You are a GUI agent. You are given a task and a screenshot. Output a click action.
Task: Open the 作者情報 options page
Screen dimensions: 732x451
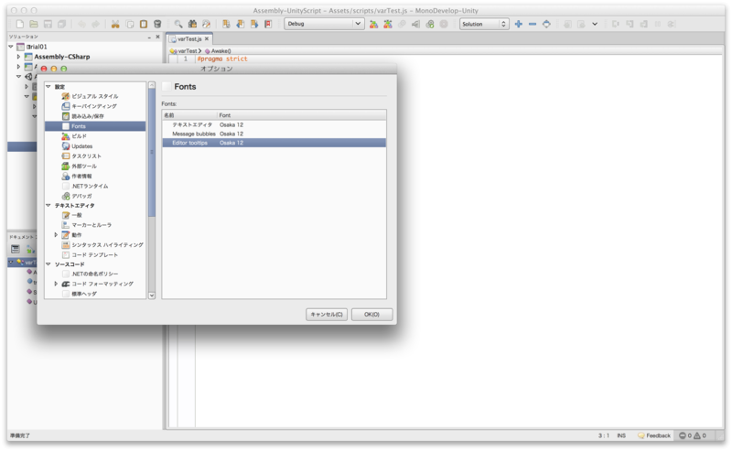[81, 176]
